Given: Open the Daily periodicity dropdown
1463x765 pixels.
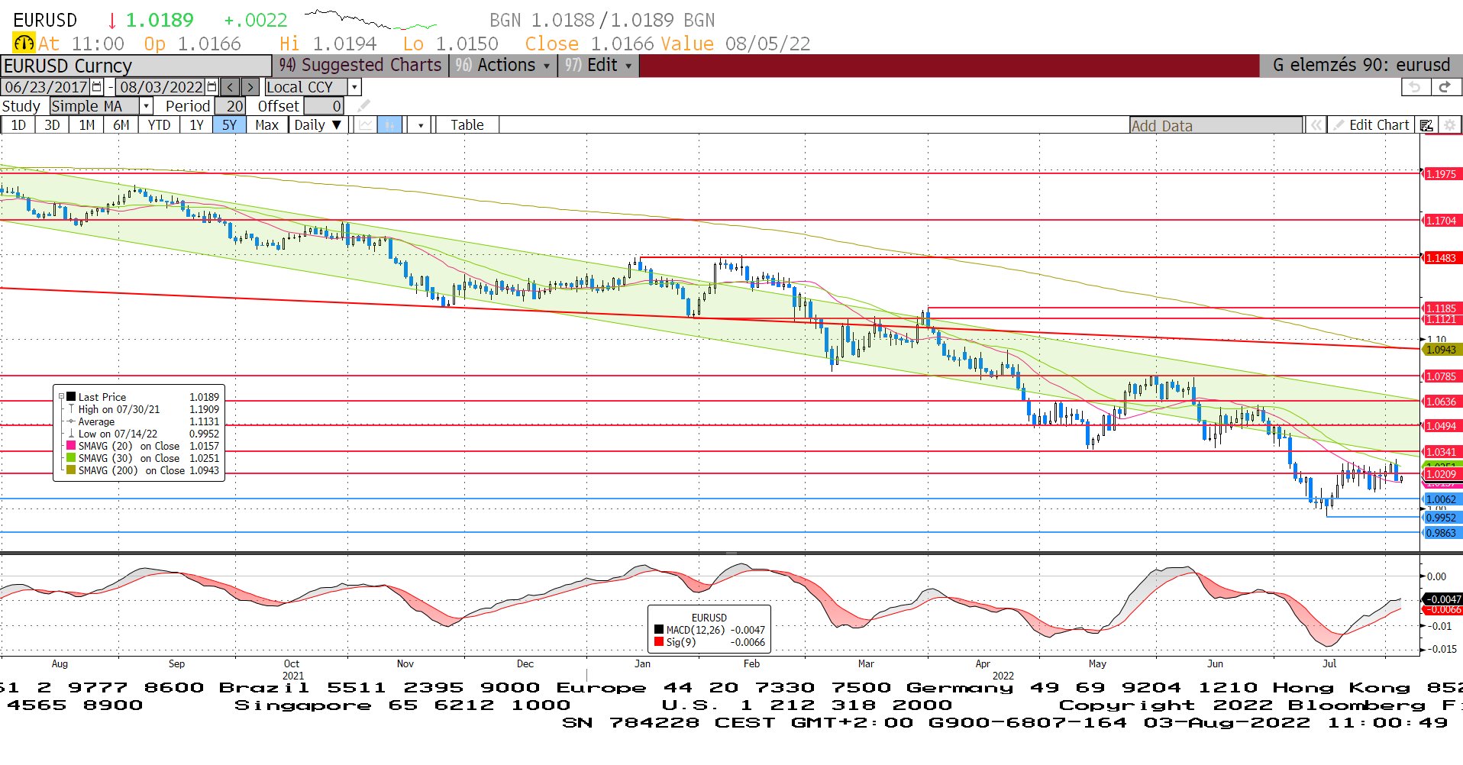Looking at the screenshot, I should tap(318, 125).
